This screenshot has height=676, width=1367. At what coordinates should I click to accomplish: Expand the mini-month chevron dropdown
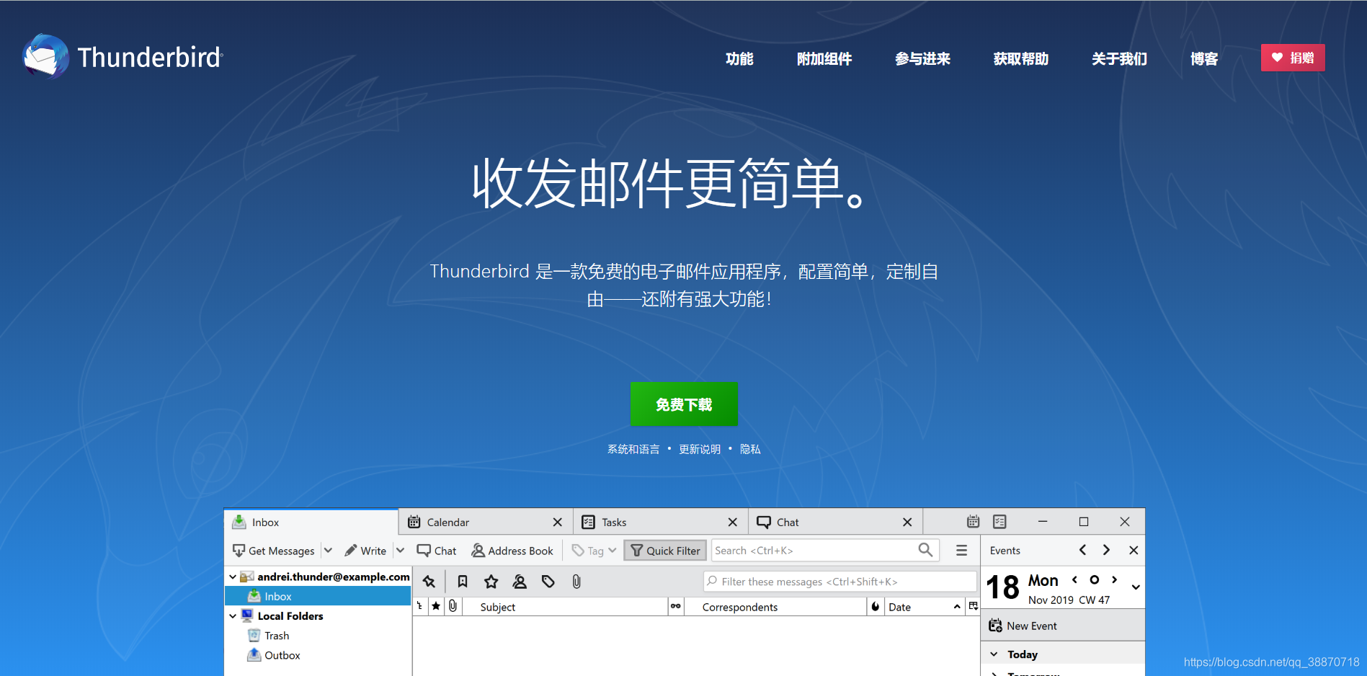1136,587
